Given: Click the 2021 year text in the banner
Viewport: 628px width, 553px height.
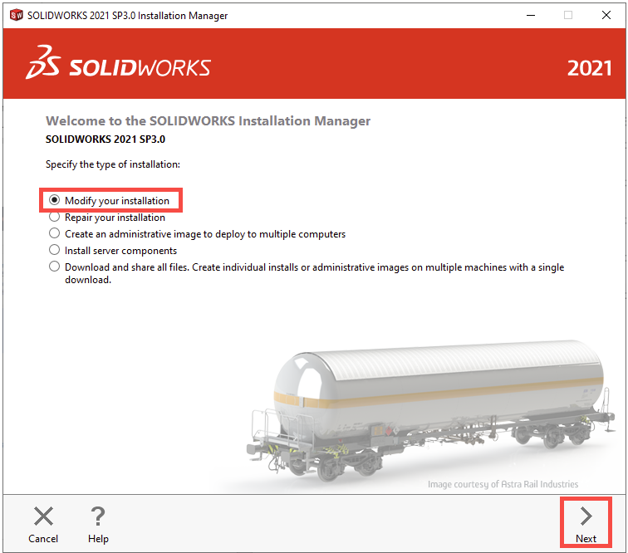Looking at the screenshot, I should pyautogui.click(x=589, y=68).
